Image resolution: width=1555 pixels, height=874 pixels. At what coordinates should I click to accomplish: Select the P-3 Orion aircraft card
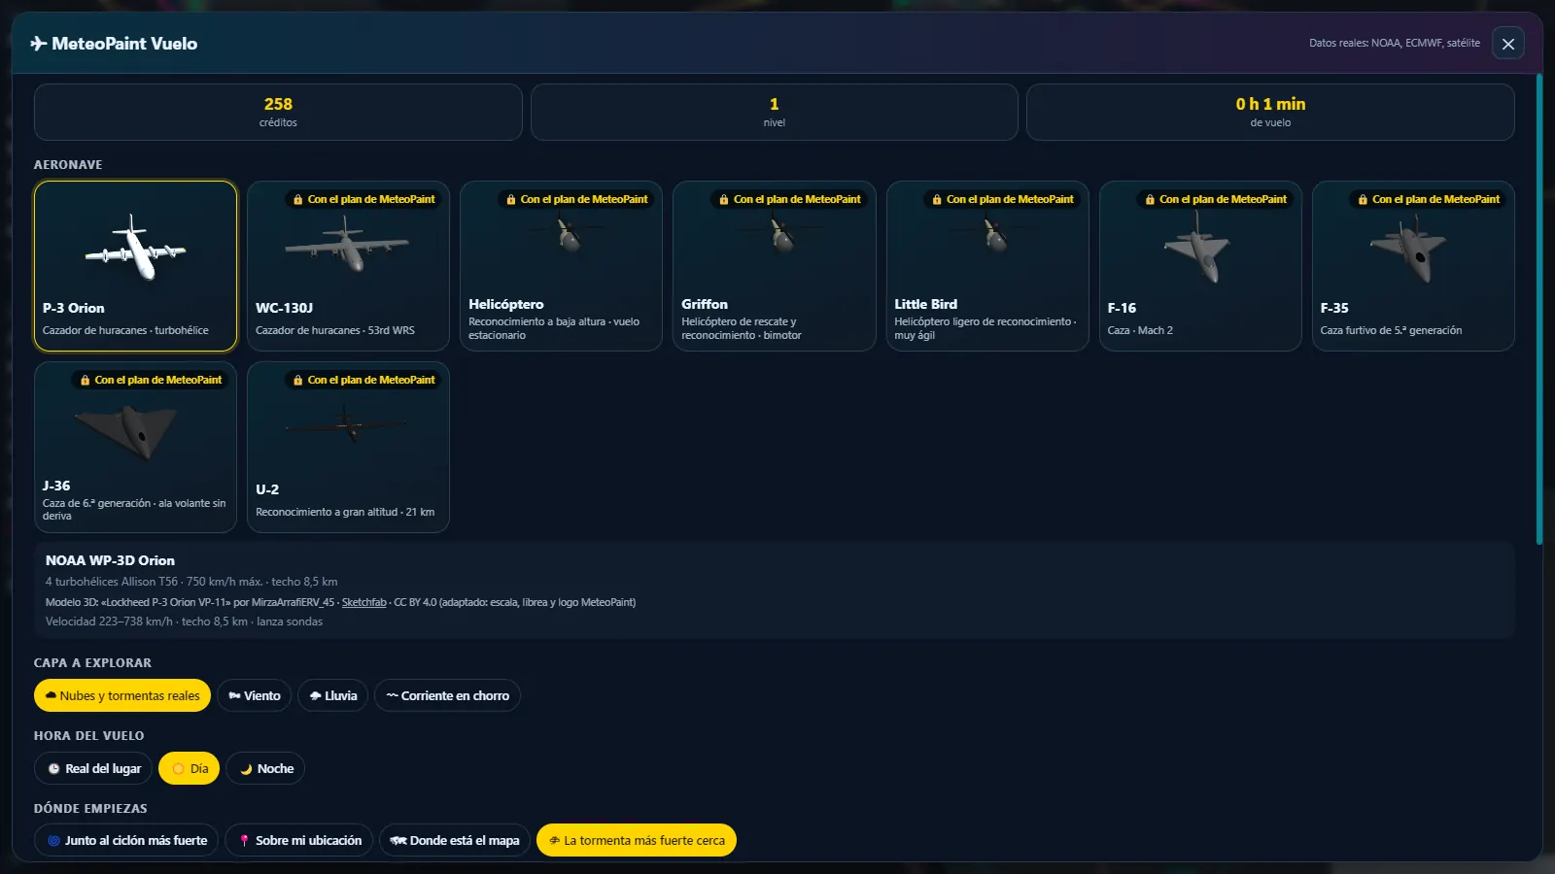pos(135,266)
